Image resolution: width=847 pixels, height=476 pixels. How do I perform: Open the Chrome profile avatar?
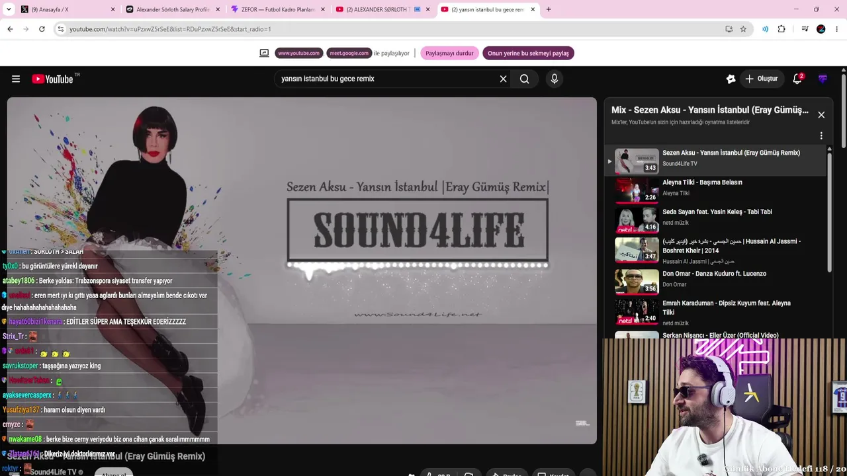[x=821, y=29]
